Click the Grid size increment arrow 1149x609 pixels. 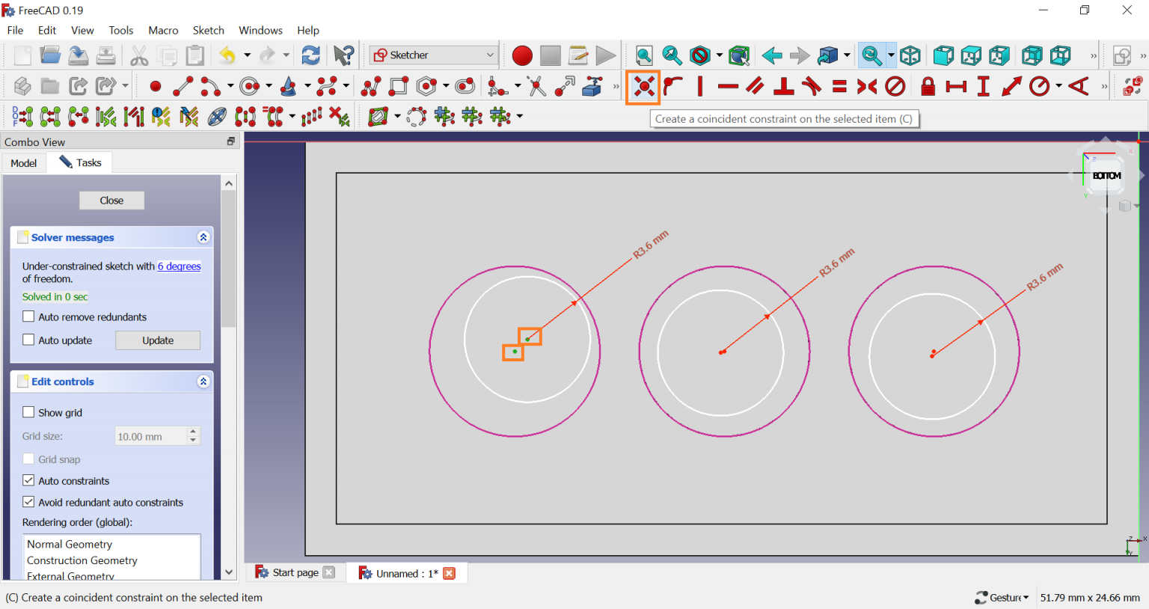pyautogui.click(x=193, y=432)
